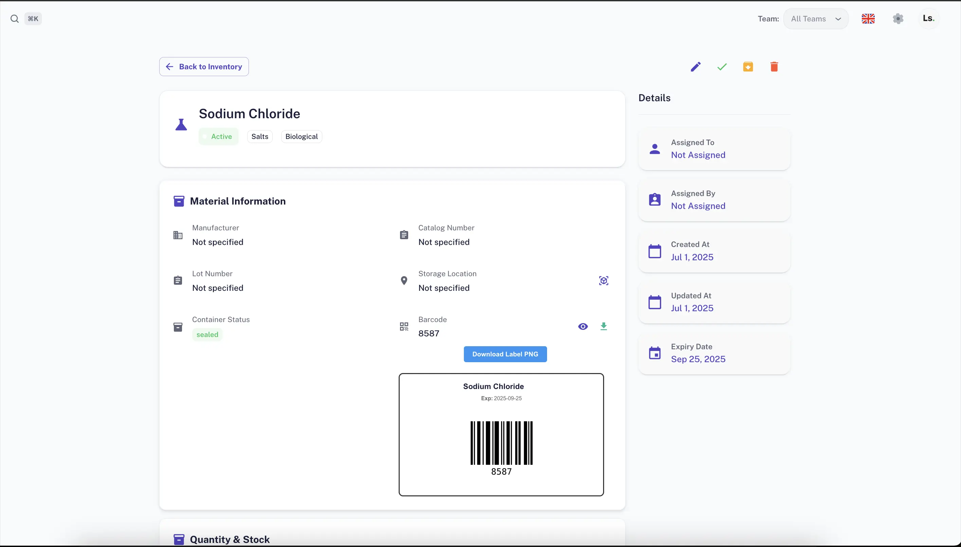Screen dimensions: 961x547
Task: Click Not specified under Lot Number
Action: (x=218, y=288)
